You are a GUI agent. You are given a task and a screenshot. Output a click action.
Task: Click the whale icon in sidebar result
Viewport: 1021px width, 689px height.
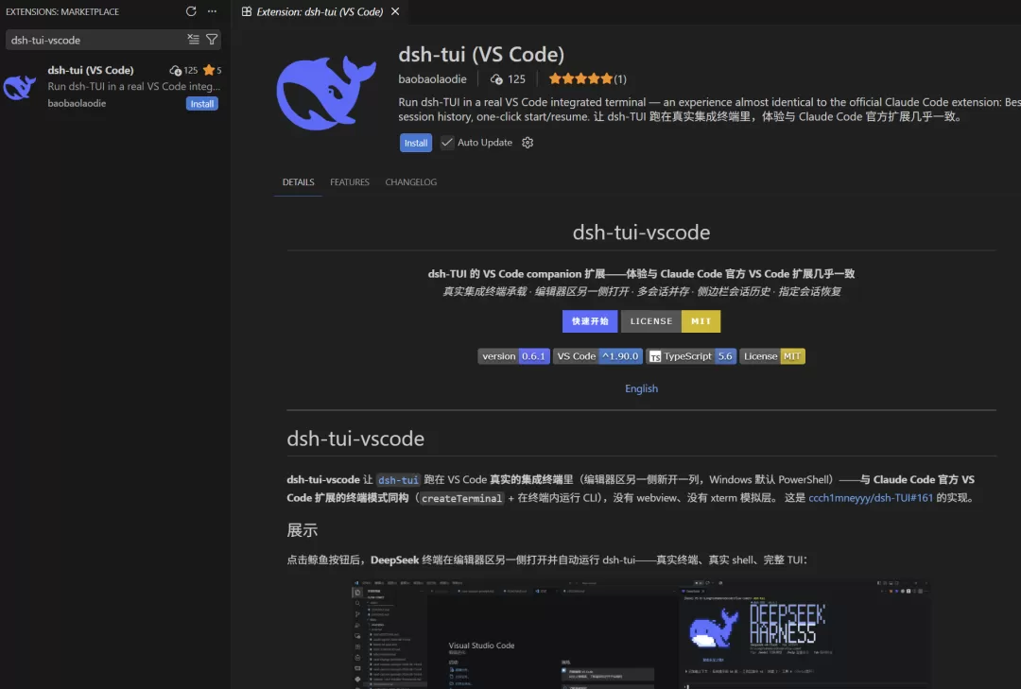(20, 87)
